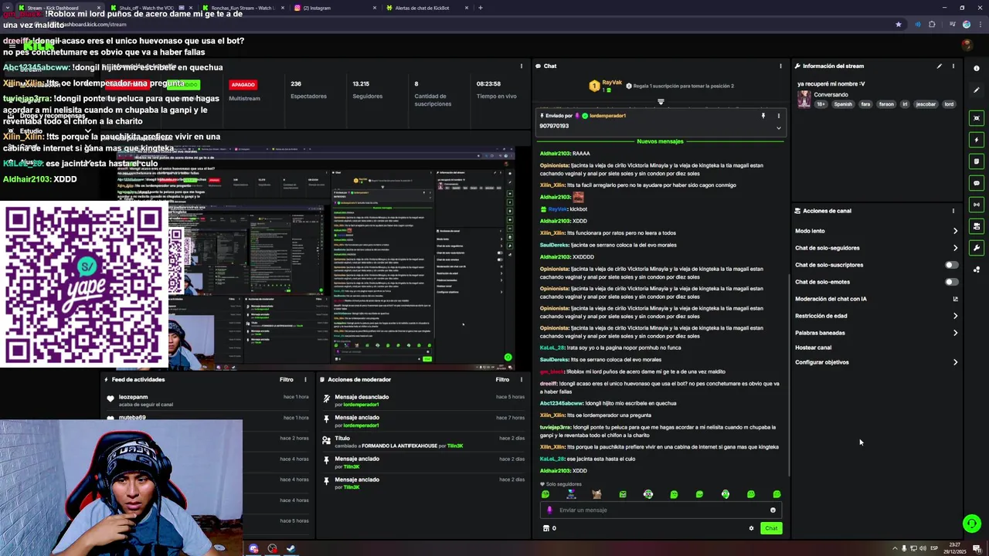The width and height of the screenshot is (989, 556).
Task: Open Steam icon in Windows taskbar
Action: (x=291, y=549)
